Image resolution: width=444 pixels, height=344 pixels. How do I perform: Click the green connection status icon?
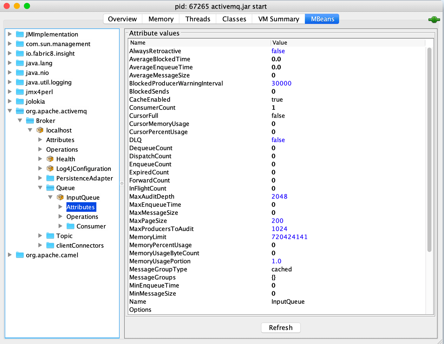coord(434,20)
